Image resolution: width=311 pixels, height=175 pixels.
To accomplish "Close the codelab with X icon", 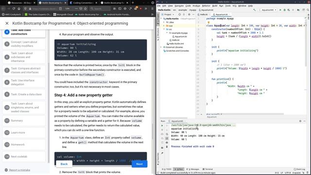I will 7,23.
